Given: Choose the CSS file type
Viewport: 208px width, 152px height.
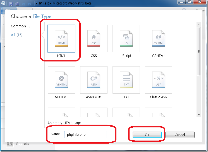Looking at the screenshot, I should tap(94, 39).
